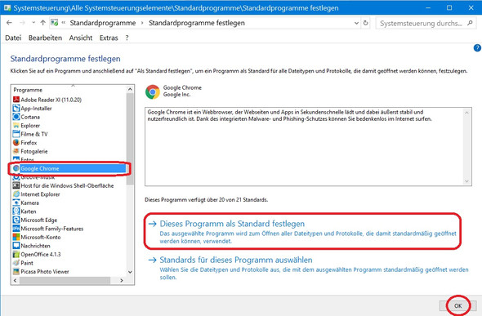This screenshot has width=482, height=316.
Task: Click the Adobe Reader XI icon in the list
Action: (16, 100)
